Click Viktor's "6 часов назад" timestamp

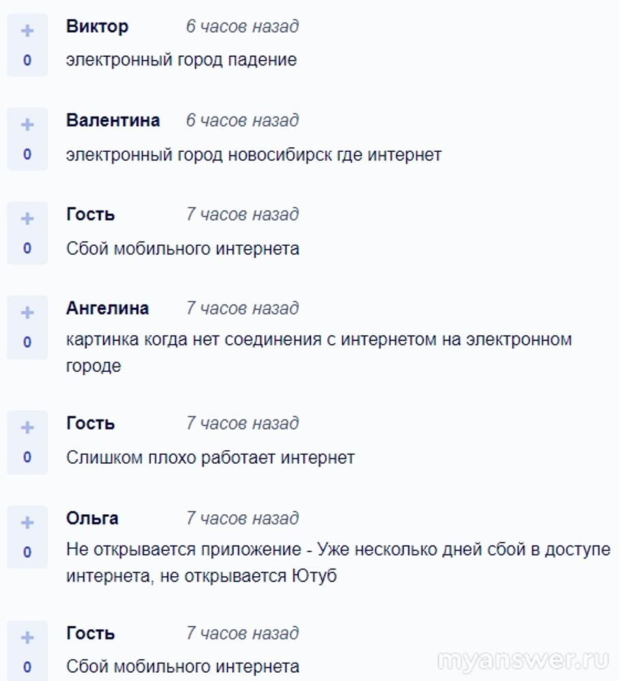point(242,27)
